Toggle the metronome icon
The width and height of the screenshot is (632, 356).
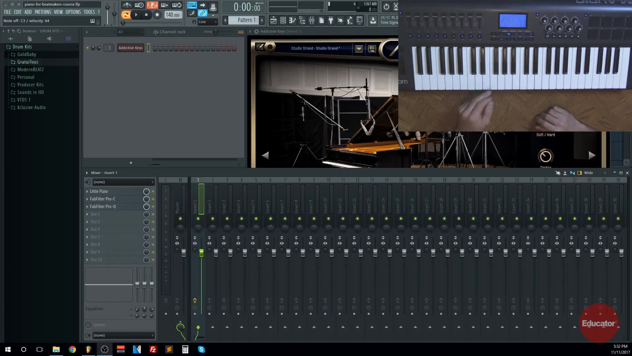pos(127,5)
